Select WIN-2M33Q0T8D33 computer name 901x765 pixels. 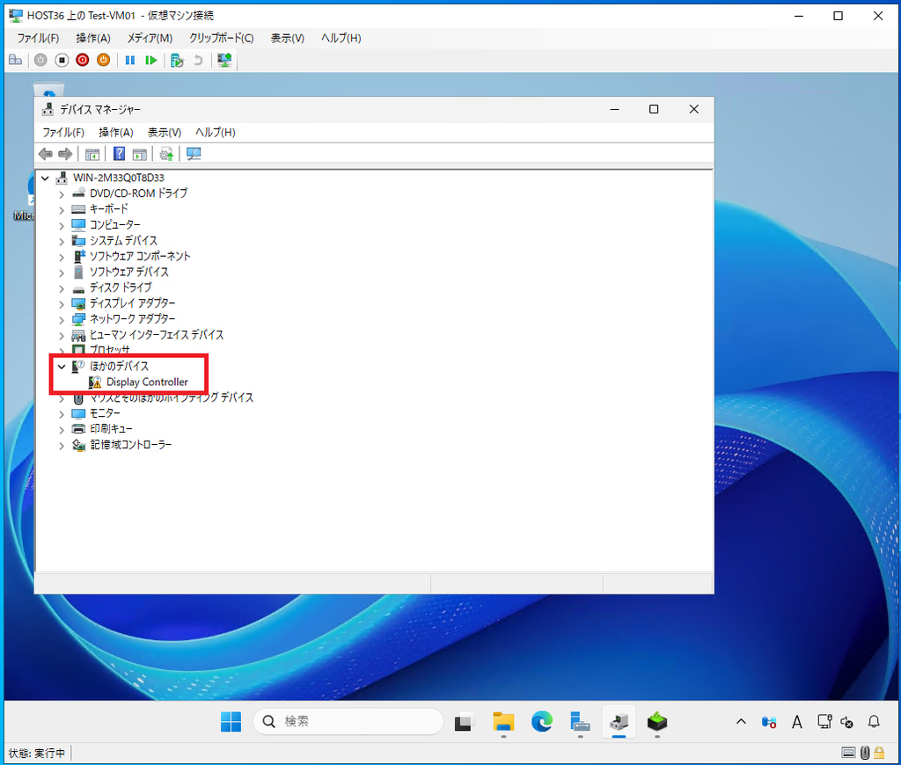(119, 178)
